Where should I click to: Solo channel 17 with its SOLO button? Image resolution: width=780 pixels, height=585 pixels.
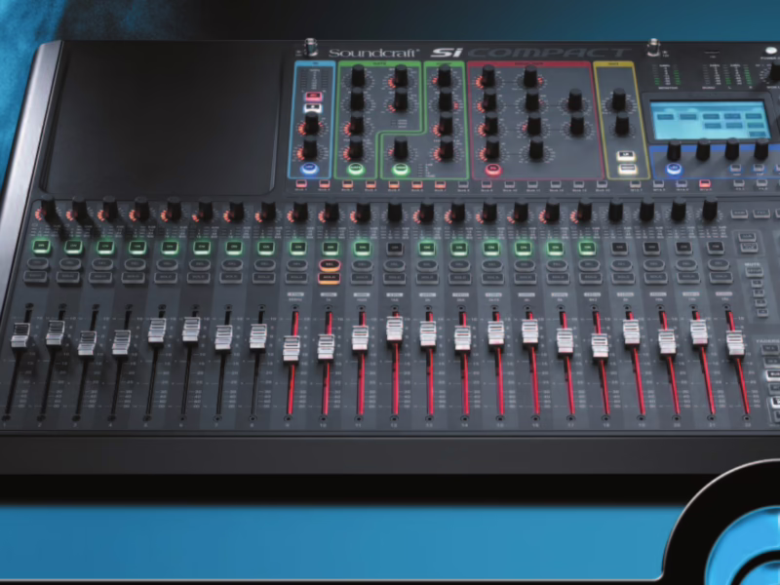point(558,277)
